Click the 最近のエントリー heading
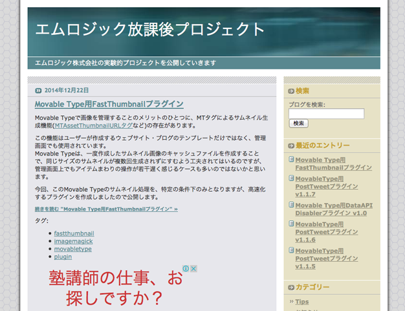The height and width of the screenshot is (311, 405). 322,145
